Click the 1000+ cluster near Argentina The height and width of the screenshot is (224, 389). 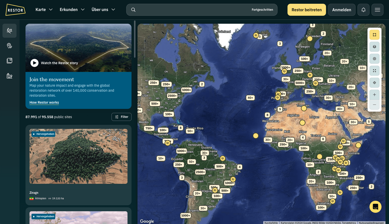(x=185, y=216)
